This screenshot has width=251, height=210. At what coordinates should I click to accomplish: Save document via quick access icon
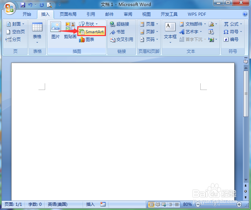[x=23, y=5]
